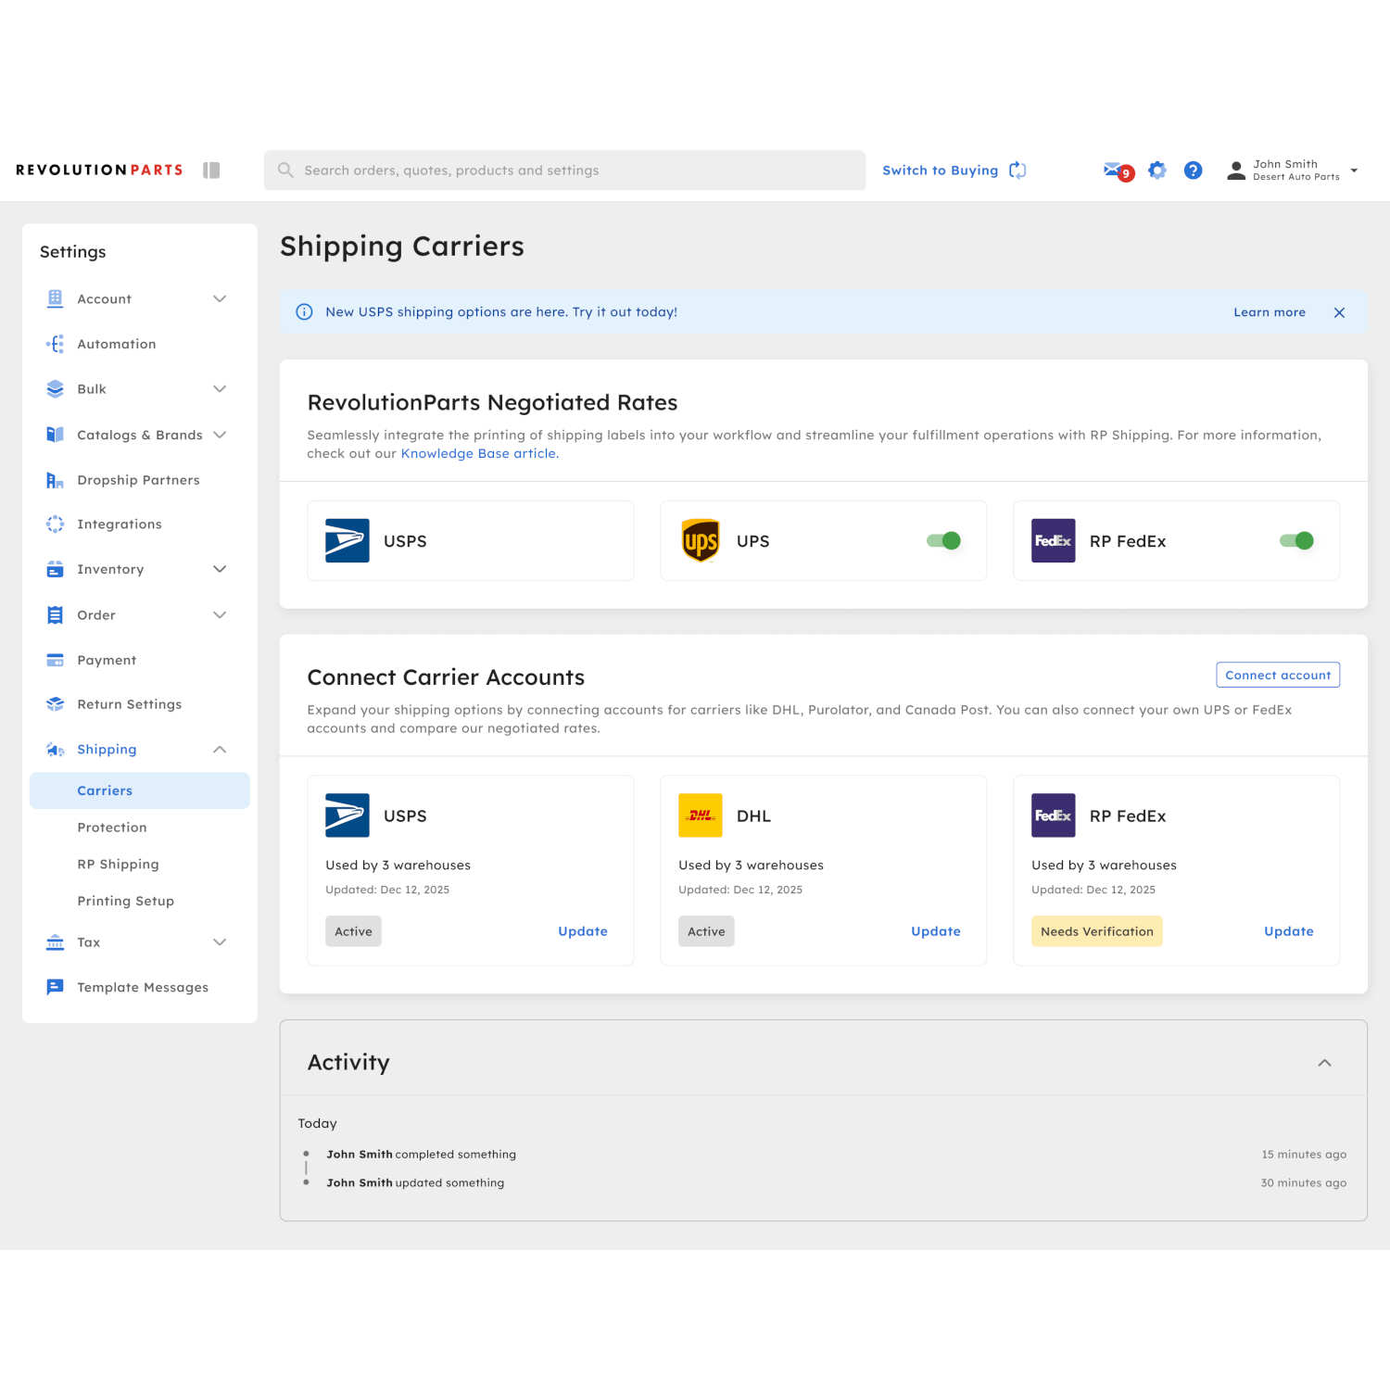This screenshot has height=1390, width=1390.
Task: Expand the Tax section chevron
Action: click(220, 942)
